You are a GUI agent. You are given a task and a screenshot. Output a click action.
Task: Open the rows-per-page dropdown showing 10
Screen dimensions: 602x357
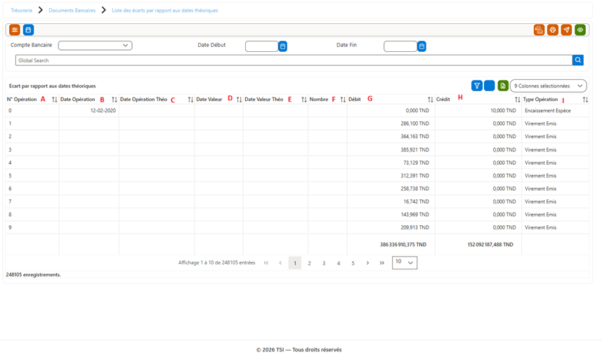405,263
